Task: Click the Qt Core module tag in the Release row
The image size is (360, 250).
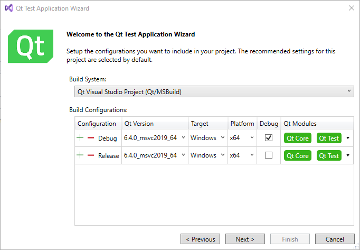Action: (298, 155)
